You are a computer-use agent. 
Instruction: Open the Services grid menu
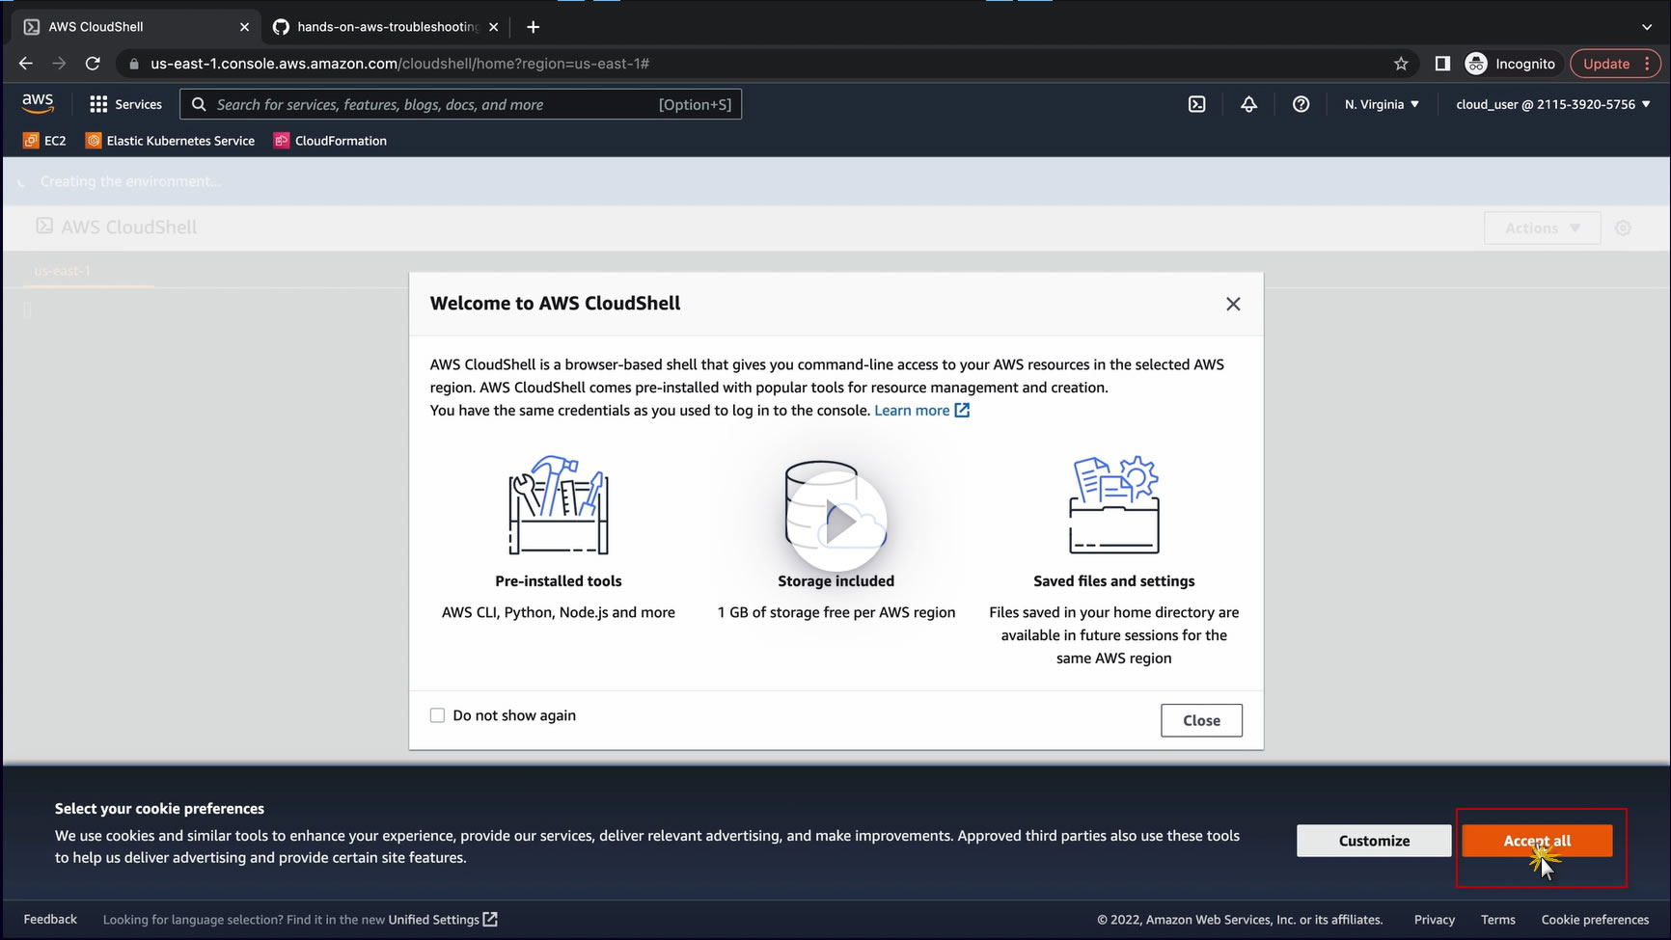pyautogui.click(x=125, y=104)
